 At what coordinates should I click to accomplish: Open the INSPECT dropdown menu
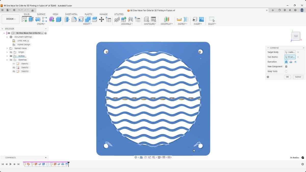coord(182,24)
